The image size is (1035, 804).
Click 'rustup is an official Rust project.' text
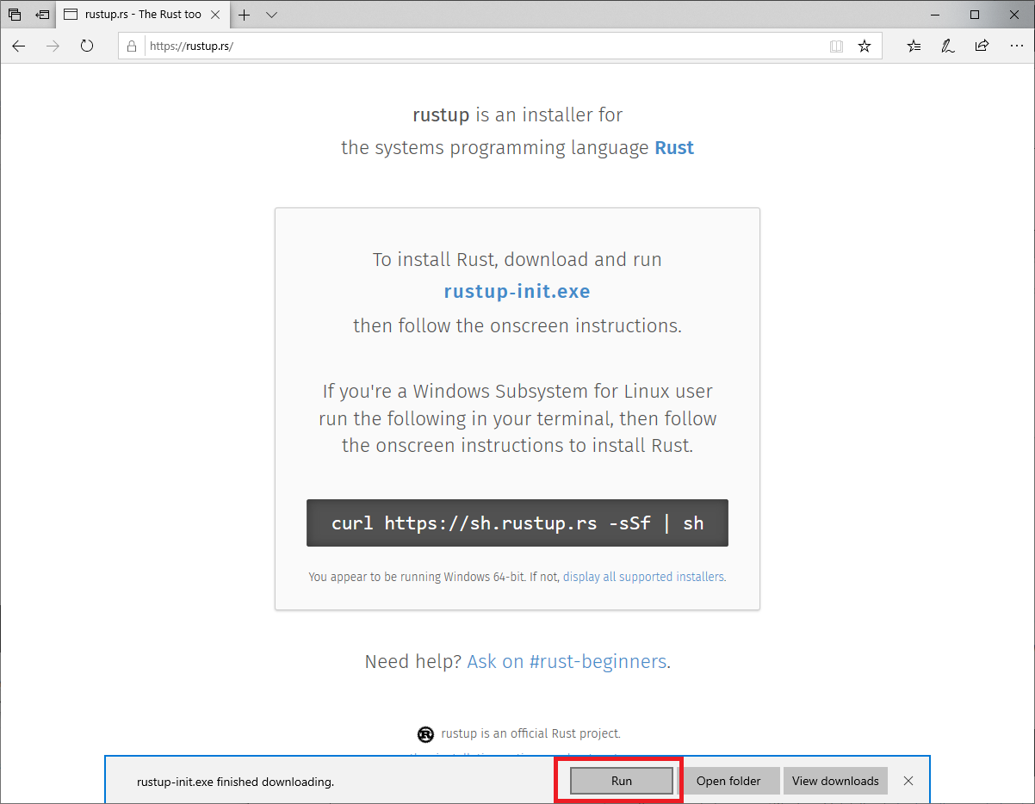[530, 733]
